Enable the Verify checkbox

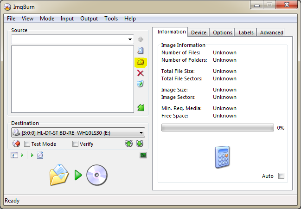75,144
